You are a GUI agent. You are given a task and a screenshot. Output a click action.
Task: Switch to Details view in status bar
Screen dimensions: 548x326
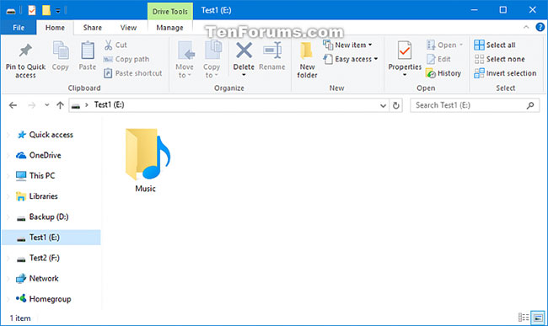524,318
